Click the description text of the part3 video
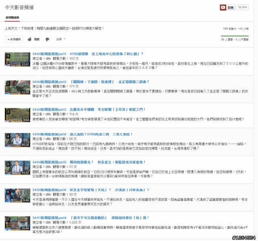 click(x=138, y=119)
